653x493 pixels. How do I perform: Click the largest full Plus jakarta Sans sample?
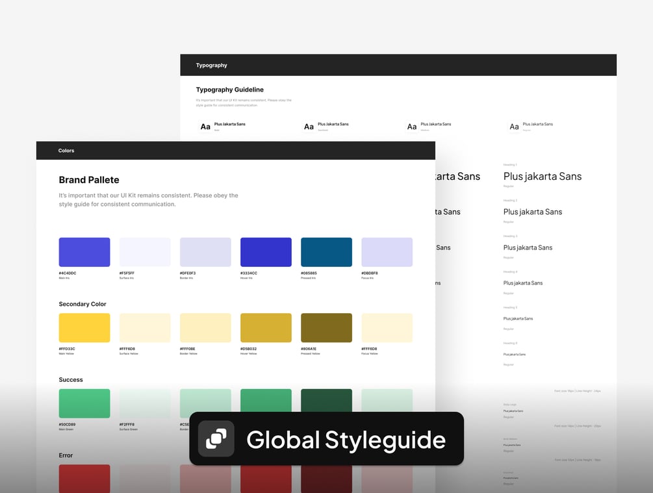point(543,177)
